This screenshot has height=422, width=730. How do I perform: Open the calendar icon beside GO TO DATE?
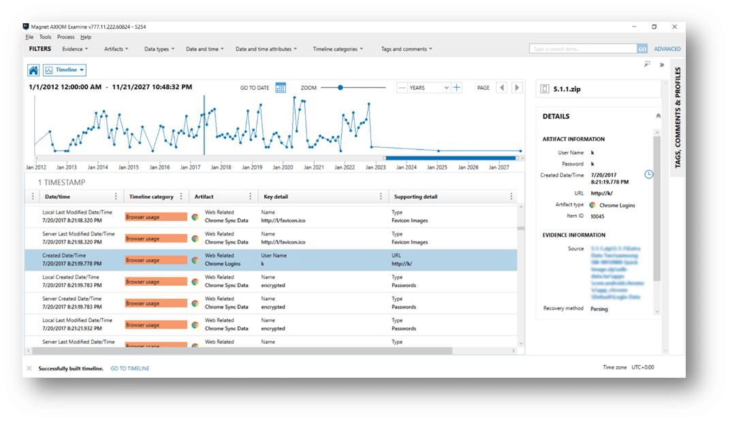(x=281, y=88)
